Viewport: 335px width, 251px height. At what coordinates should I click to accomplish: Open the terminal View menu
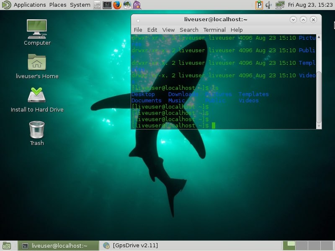[x=168, y=30]
